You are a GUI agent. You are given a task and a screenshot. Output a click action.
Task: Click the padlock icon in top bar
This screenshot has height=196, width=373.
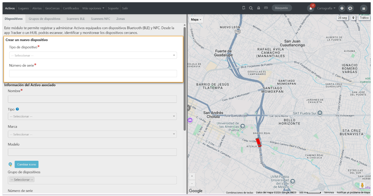click(258, 8)
